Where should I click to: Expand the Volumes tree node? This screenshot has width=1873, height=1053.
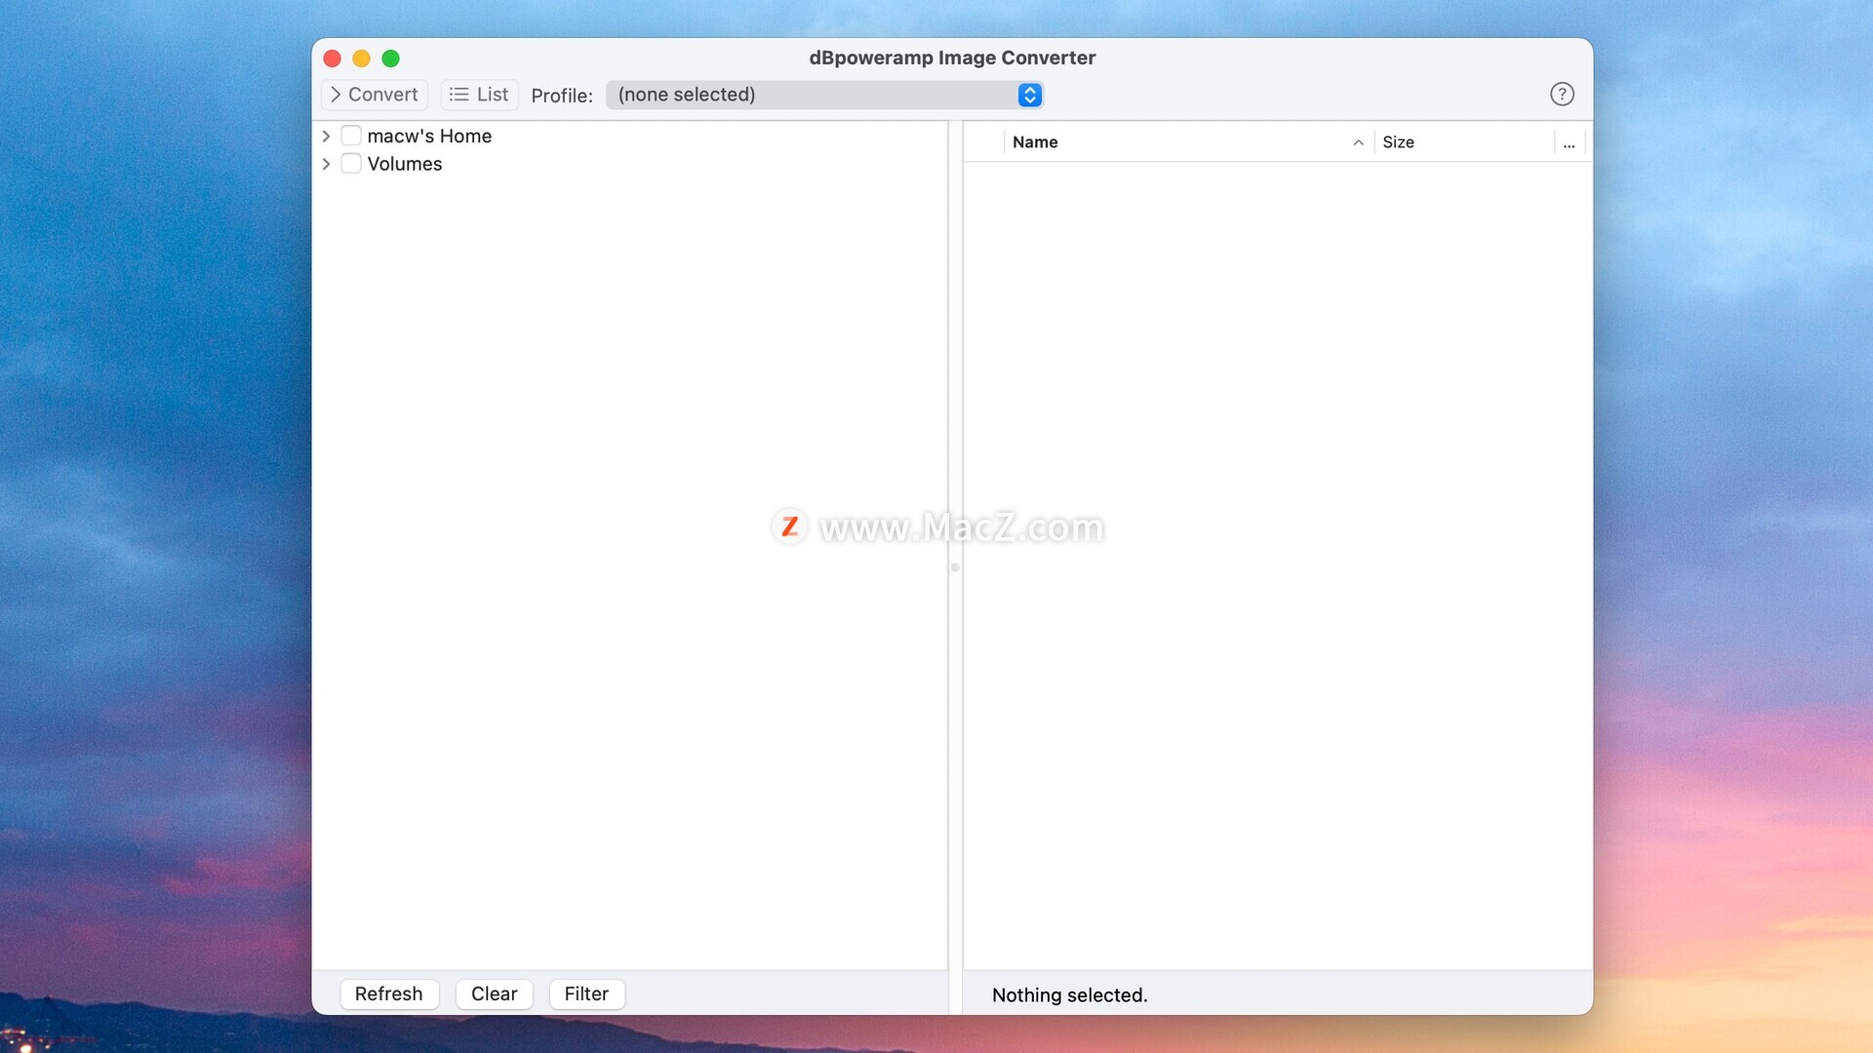326,164
